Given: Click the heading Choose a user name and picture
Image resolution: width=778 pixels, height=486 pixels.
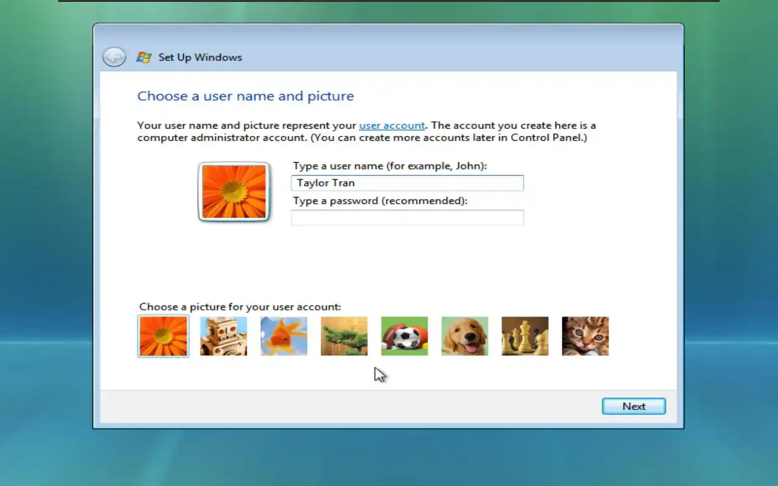Looking at the screenshot, I should pos(246,96).
